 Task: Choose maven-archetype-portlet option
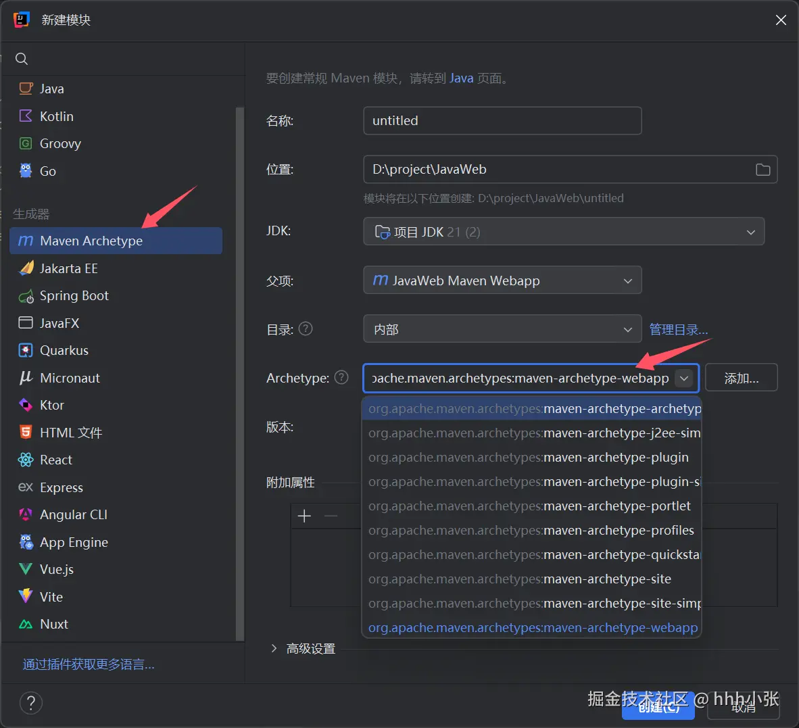pos(531,506)
